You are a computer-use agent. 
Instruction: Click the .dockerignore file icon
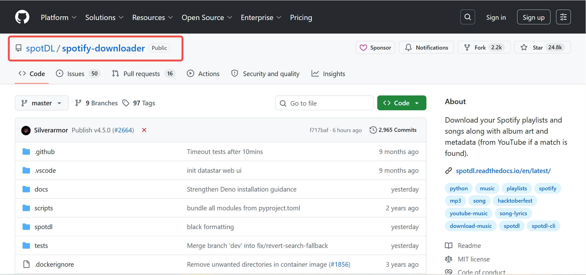click(27, 264)
